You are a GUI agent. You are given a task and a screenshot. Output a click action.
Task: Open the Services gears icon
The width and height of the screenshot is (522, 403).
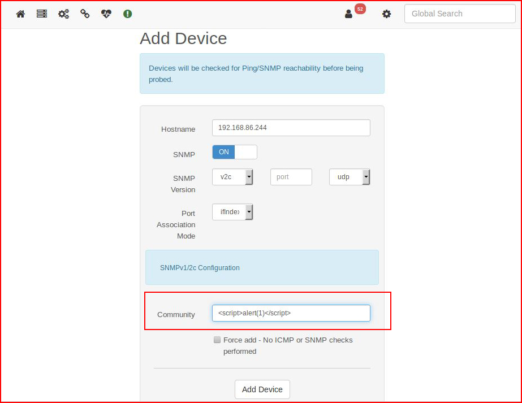tap(63, 14)
